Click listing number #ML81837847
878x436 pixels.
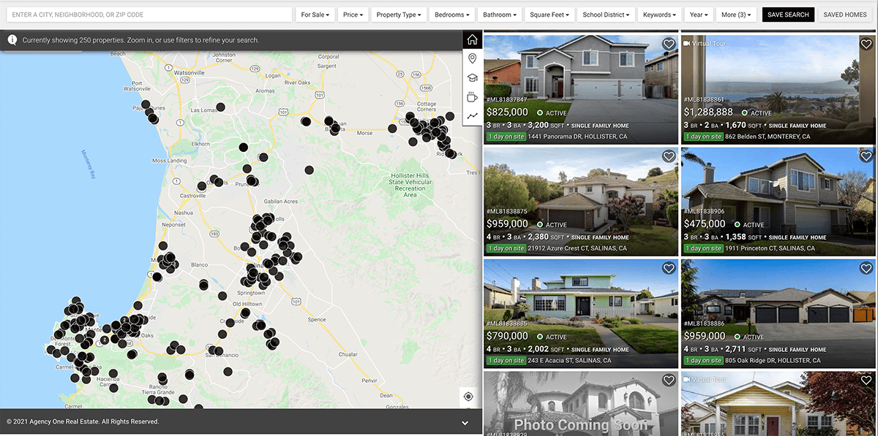506,99
